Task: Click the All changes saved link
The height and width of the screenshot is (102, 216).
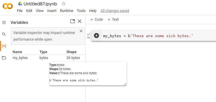Action: click(115, 11)
